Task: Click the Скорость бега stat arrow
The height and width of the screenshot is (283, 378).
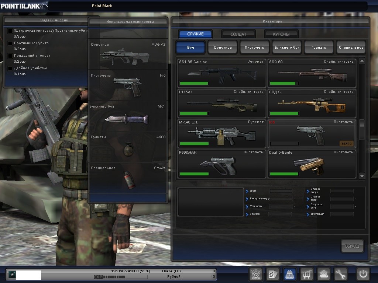Action: pyautogui.click(x=308, y=207)
